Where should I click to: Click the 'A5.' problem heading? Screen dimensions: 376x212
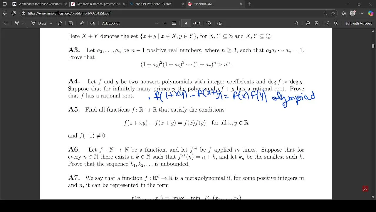tap(74, 110)
